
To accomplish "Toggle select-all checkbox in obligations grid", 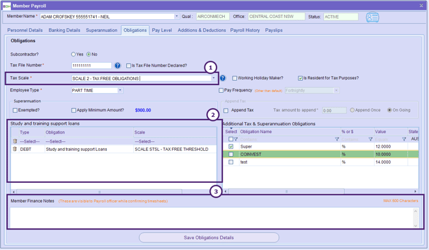I will [231, 139].
